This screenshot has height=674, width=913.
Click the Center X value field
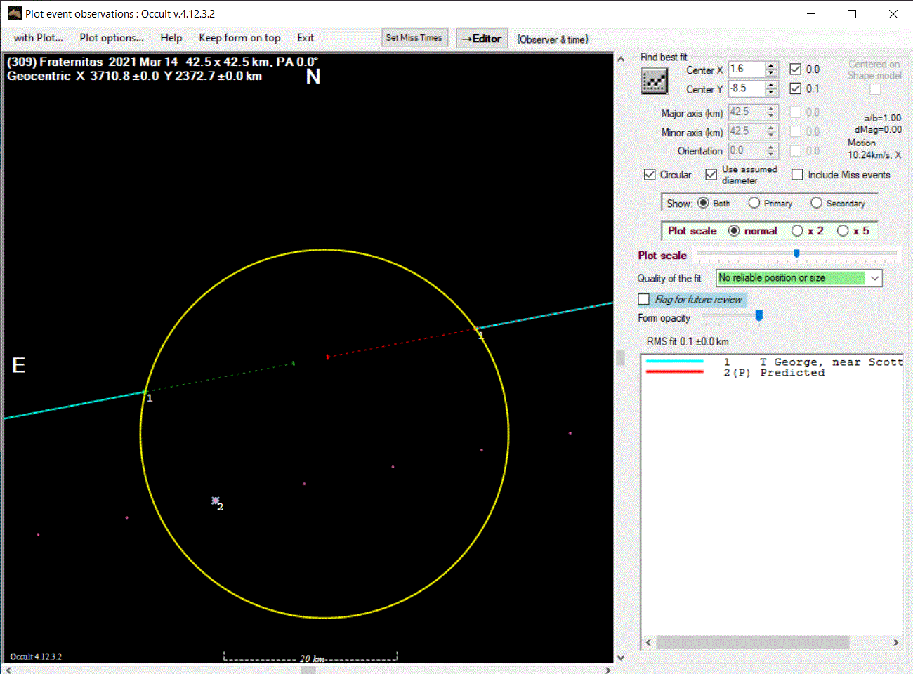pos(746,69)
